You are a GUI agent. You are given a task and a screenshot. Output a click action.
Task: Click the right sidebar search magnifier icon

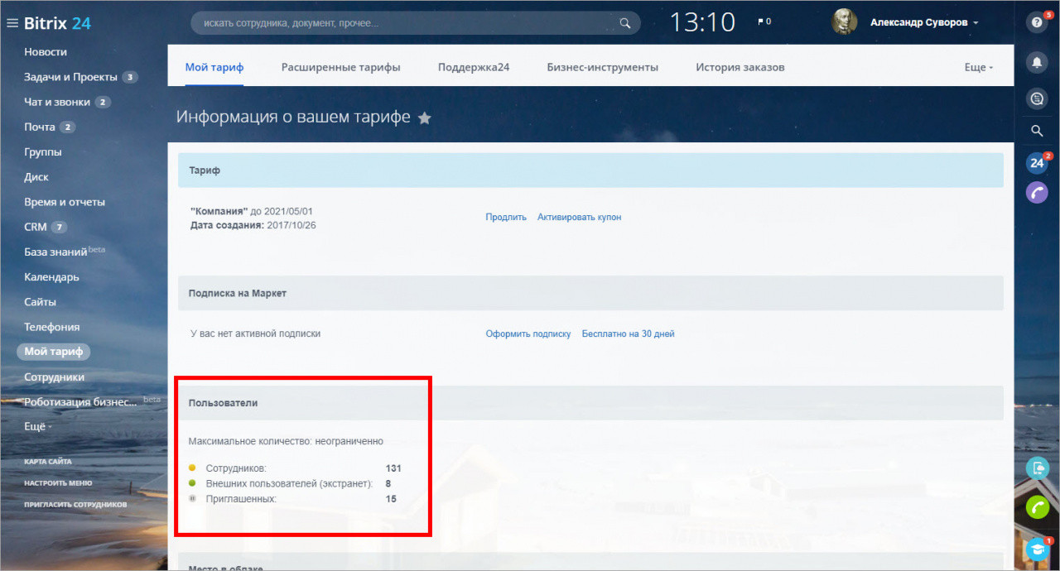[x=1037, y=131]
